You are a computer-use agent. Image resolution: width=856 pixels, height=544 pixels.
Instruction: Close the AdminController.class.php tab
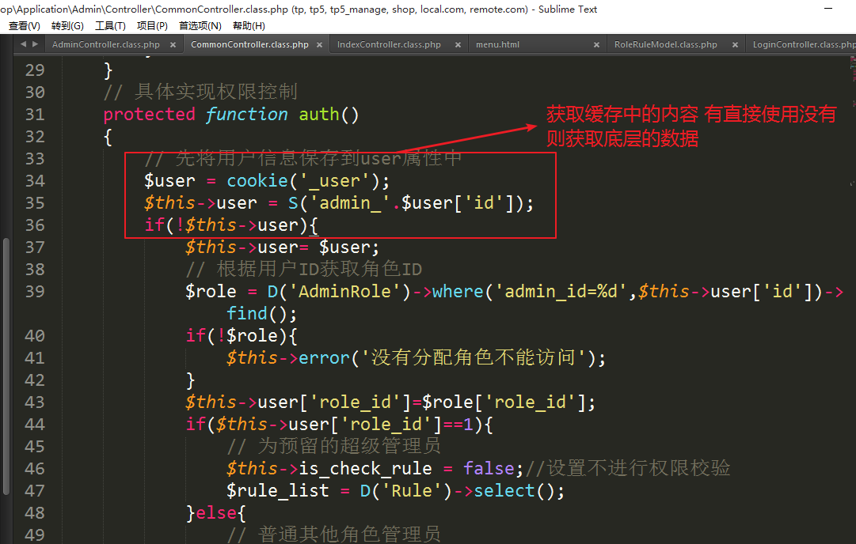click(173, 45)
